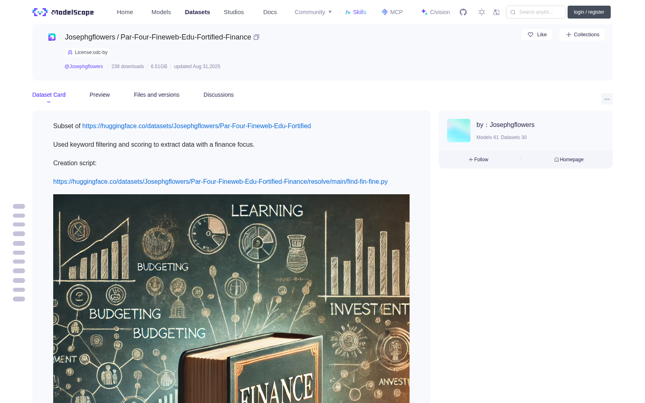Open Civision from the top navigation
645x403 pixels.
click(435, 12)
